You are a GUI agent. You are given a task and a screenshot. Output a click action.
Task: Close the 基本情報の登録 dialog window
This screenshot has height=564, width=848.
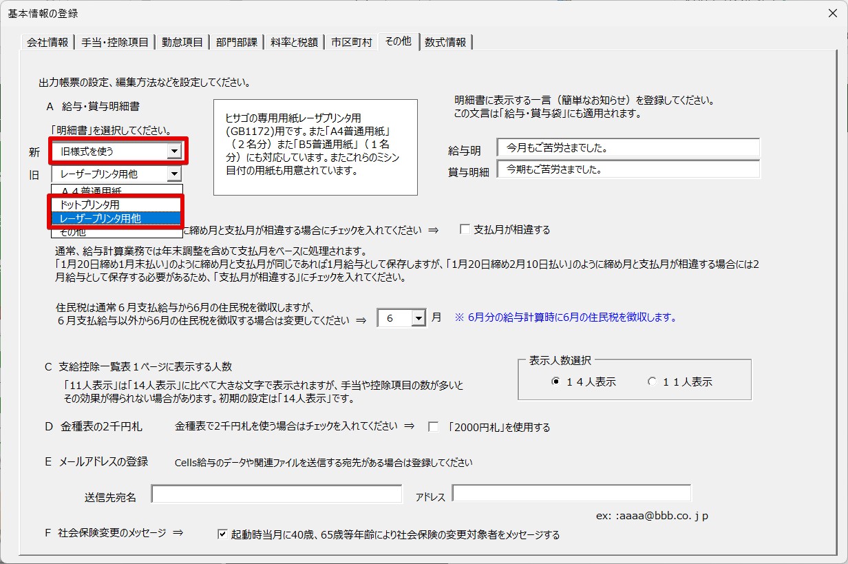(833, 13)
